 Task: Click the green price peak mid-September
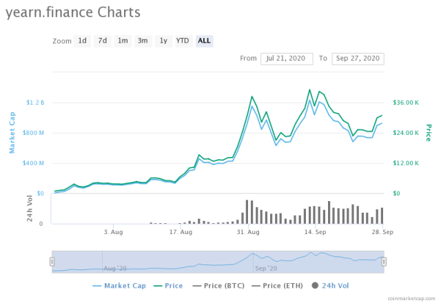tap(309, 90)
